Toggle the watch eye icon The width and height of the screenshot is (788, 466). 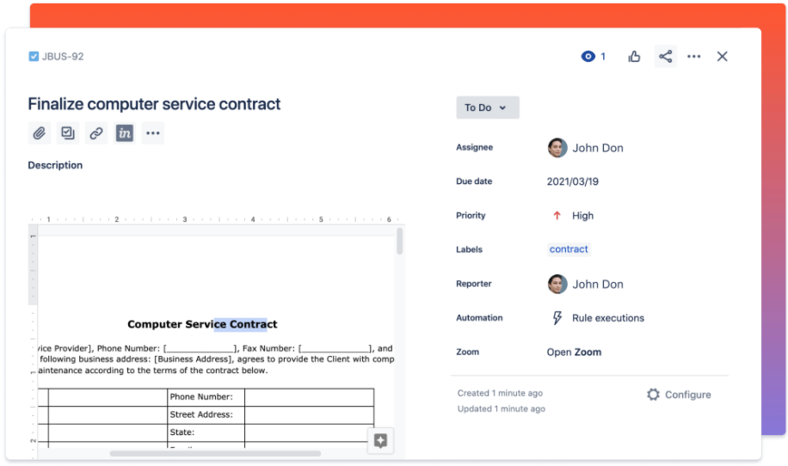point(588,57)
